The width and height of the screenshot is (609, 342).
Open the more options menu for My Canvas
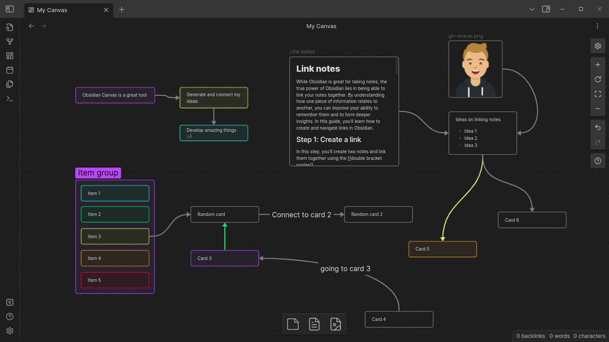[x=597, y=25]
